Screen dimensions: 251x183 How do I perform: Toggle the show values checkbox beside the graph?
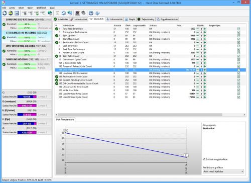pos(204,159)
